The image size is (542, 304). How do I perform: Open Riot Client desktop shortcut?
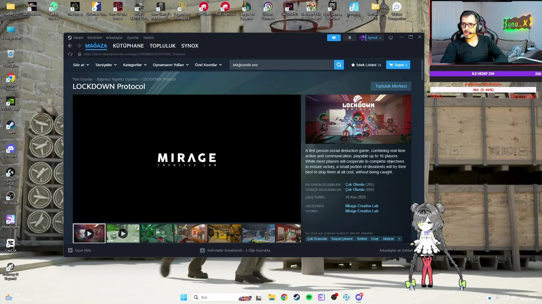point(204,9)
